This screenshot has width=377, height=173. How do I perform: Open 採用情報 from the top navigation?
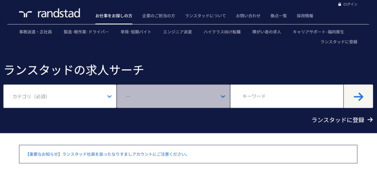click(305, 16)
